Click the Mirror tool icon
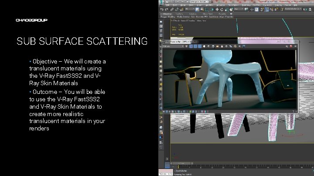The image size is (314, 176). pyautogui.click(x=305, y=10)
